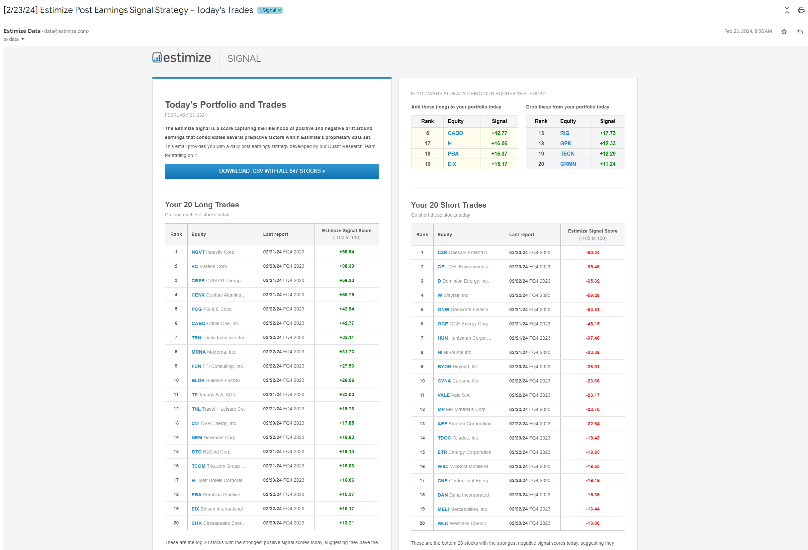Open the NGVT ticker link
This screenshot has height=550, width=808.
pos(198,252)
